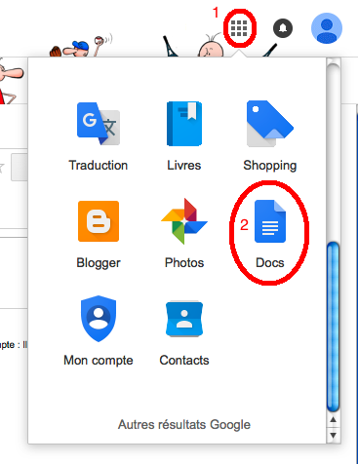Click the scrollbar down arrow

333,435
